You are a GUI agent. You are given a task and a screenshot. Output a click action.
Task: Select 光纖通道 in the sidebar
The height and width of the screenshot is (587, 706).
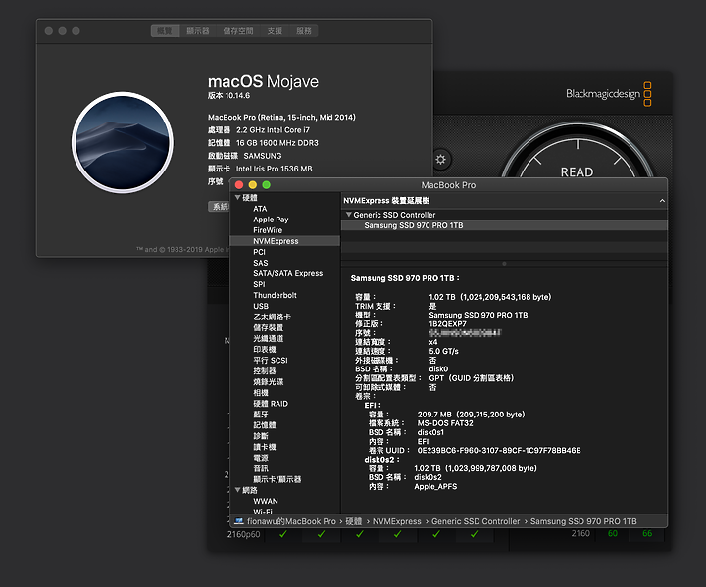[269, 338]
